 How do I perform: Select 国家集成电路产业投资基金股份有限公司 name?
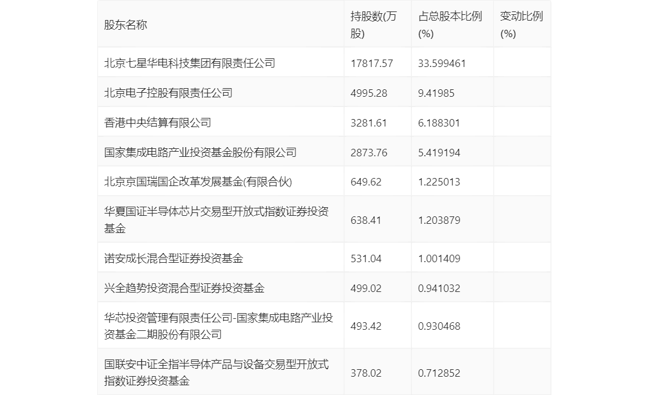tap(200, 152)
